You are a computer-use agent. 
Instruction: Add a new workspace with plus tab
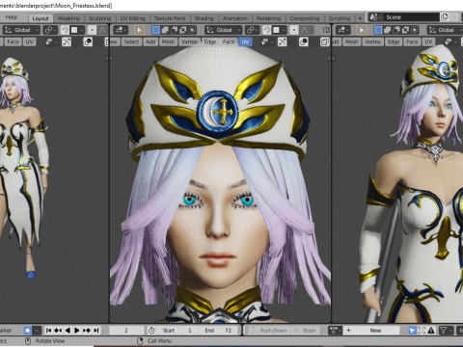coord(360,18)
